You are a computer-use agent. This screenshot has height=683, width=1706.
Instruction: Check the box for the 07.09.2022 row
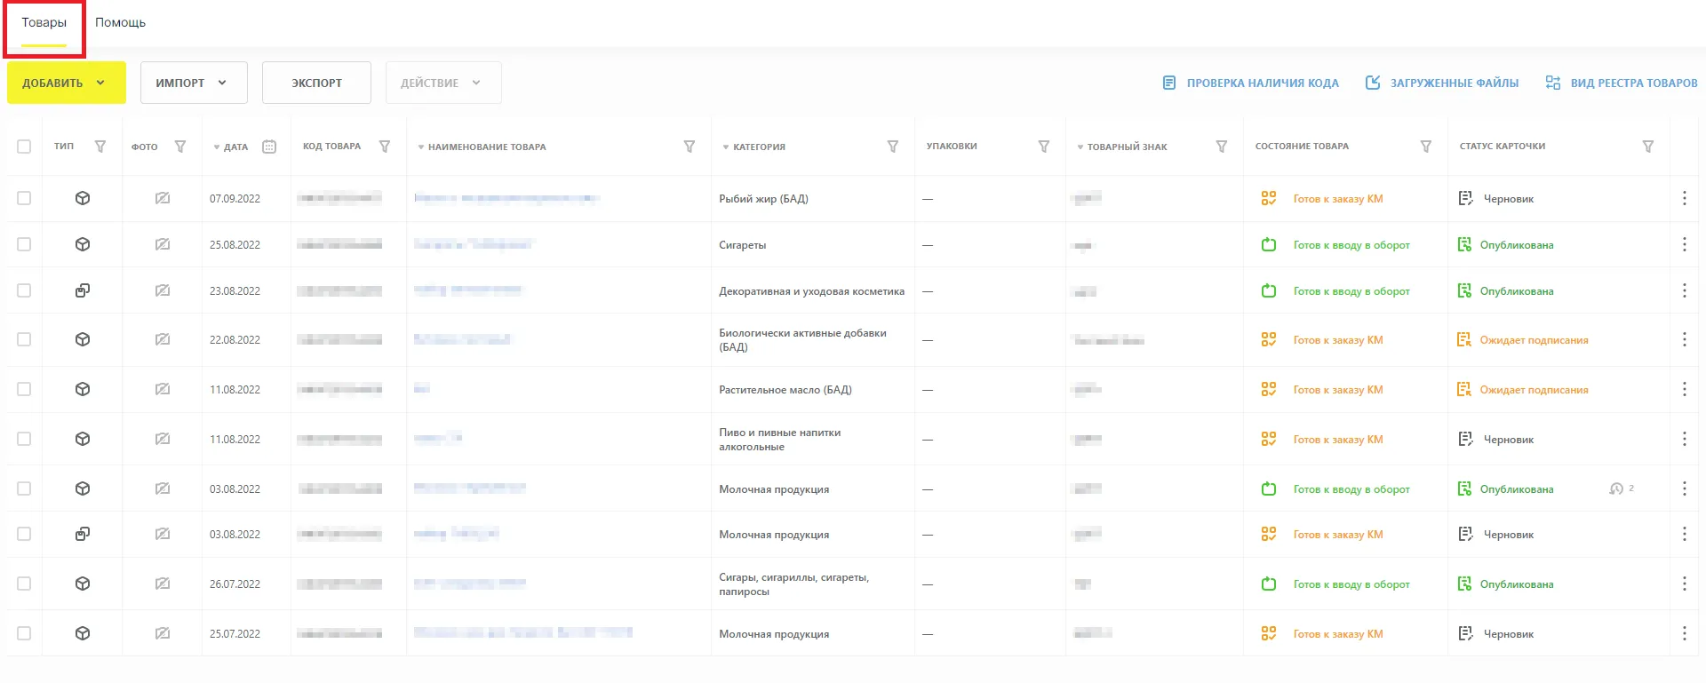[x=24, y=199]
